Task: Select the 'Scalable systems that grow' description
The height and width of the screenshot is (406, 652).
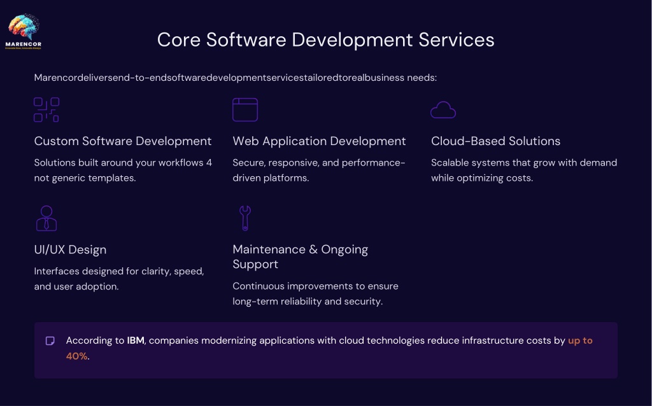Action: [x=523, y=170]
